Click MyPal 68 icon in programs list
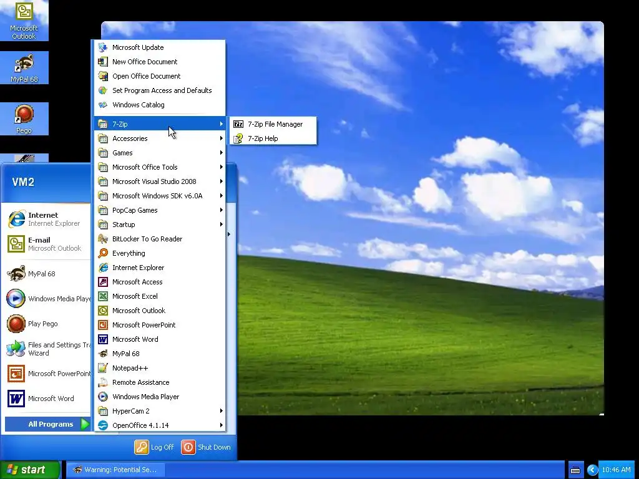 click(x=103, y=354)
